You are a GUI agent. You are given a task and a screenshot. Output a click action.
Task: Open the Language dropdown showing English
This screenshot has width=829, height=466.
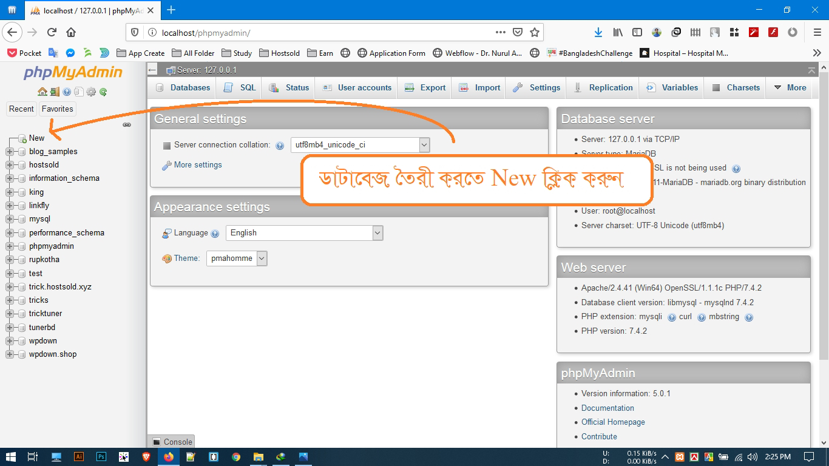point(305,233)
